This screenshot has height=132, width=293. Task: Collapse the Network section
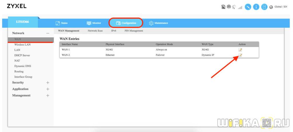tap(47, 33)
